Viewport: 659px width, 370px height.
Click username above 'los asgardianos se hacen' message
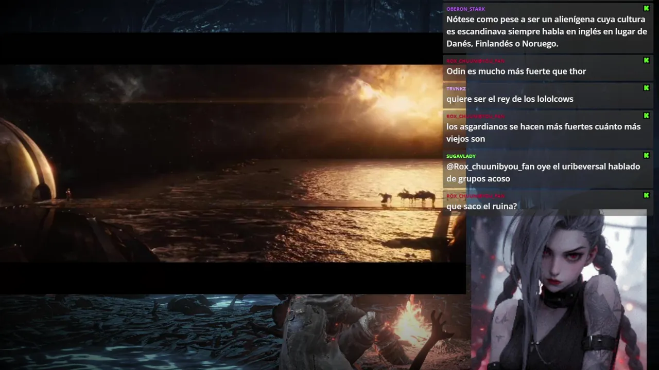coord(475,116)
